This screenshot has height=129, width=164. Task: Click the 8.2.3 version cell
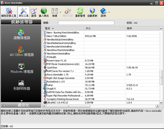coord(129,89)
